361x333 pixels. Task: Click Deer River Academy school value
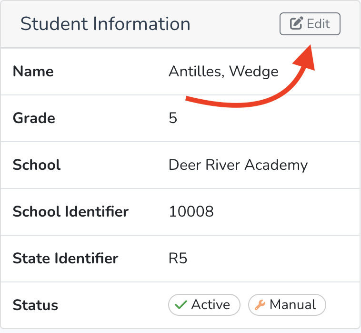(x=238, y=165)
